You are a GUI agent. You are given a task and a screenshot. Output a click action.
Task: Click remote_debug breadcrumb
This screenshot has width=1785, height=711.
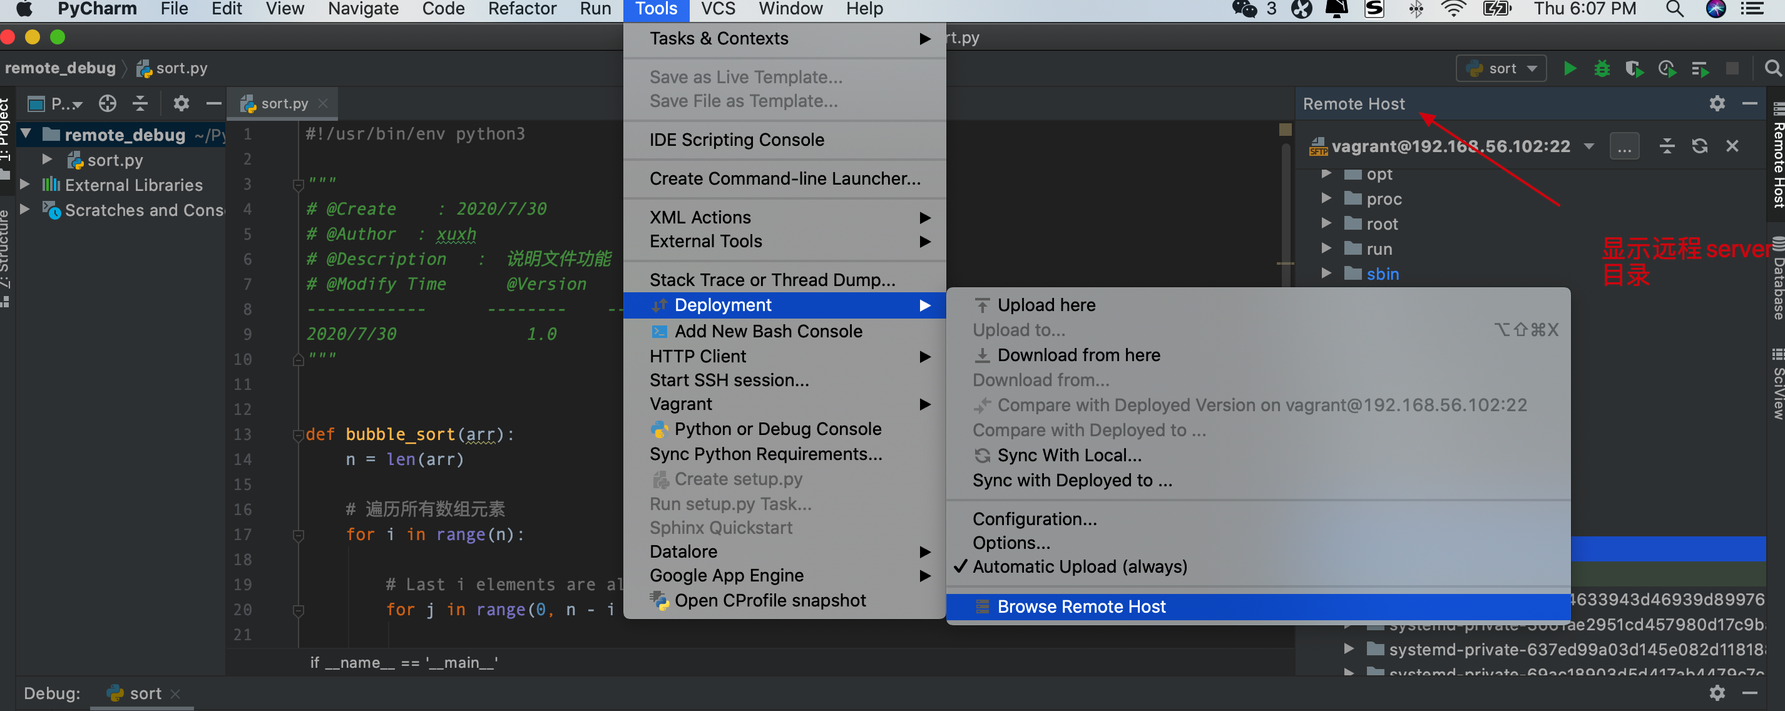point(60,68)
